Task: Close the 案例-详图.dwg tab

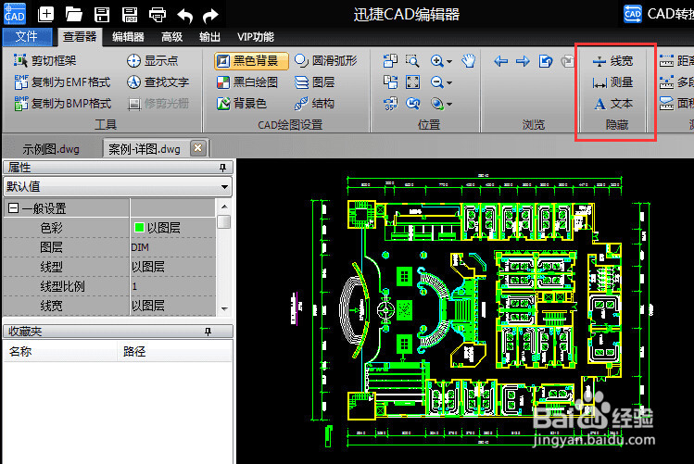Action: (x=198, y=148)
